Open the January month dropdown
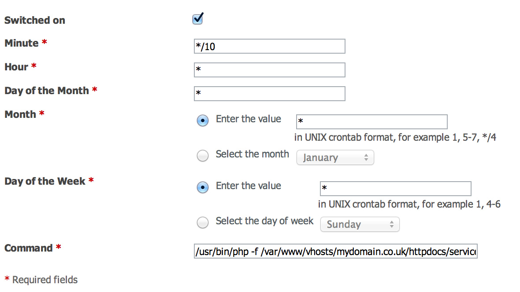 pyautogui.click(x=335, y=157)
